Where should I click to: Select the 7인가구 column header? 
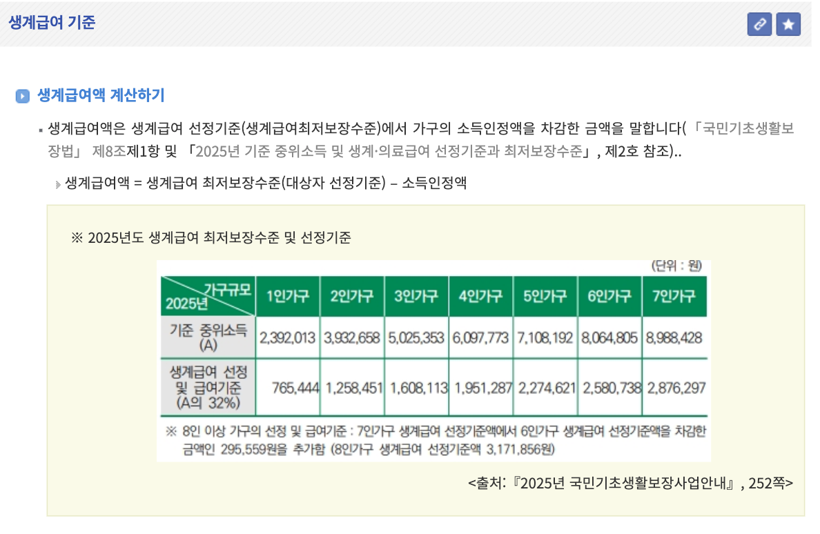675,295
